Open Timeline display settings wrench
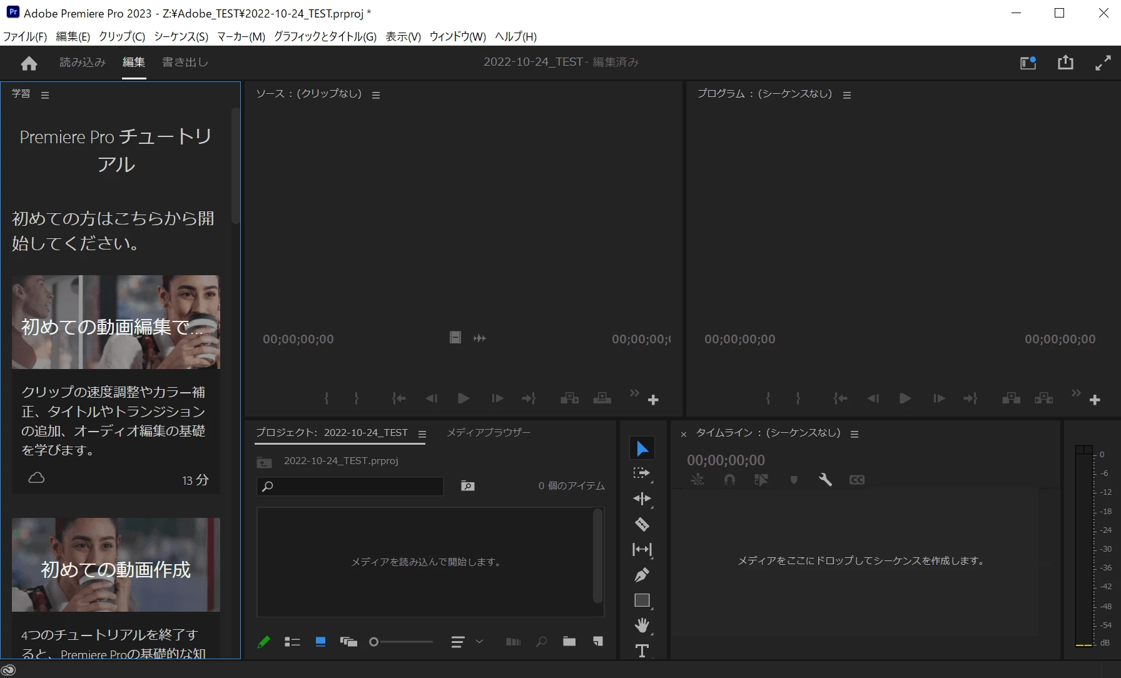Image resolution: width=1121 pixels, height=678 pixels. coord(825,480)
